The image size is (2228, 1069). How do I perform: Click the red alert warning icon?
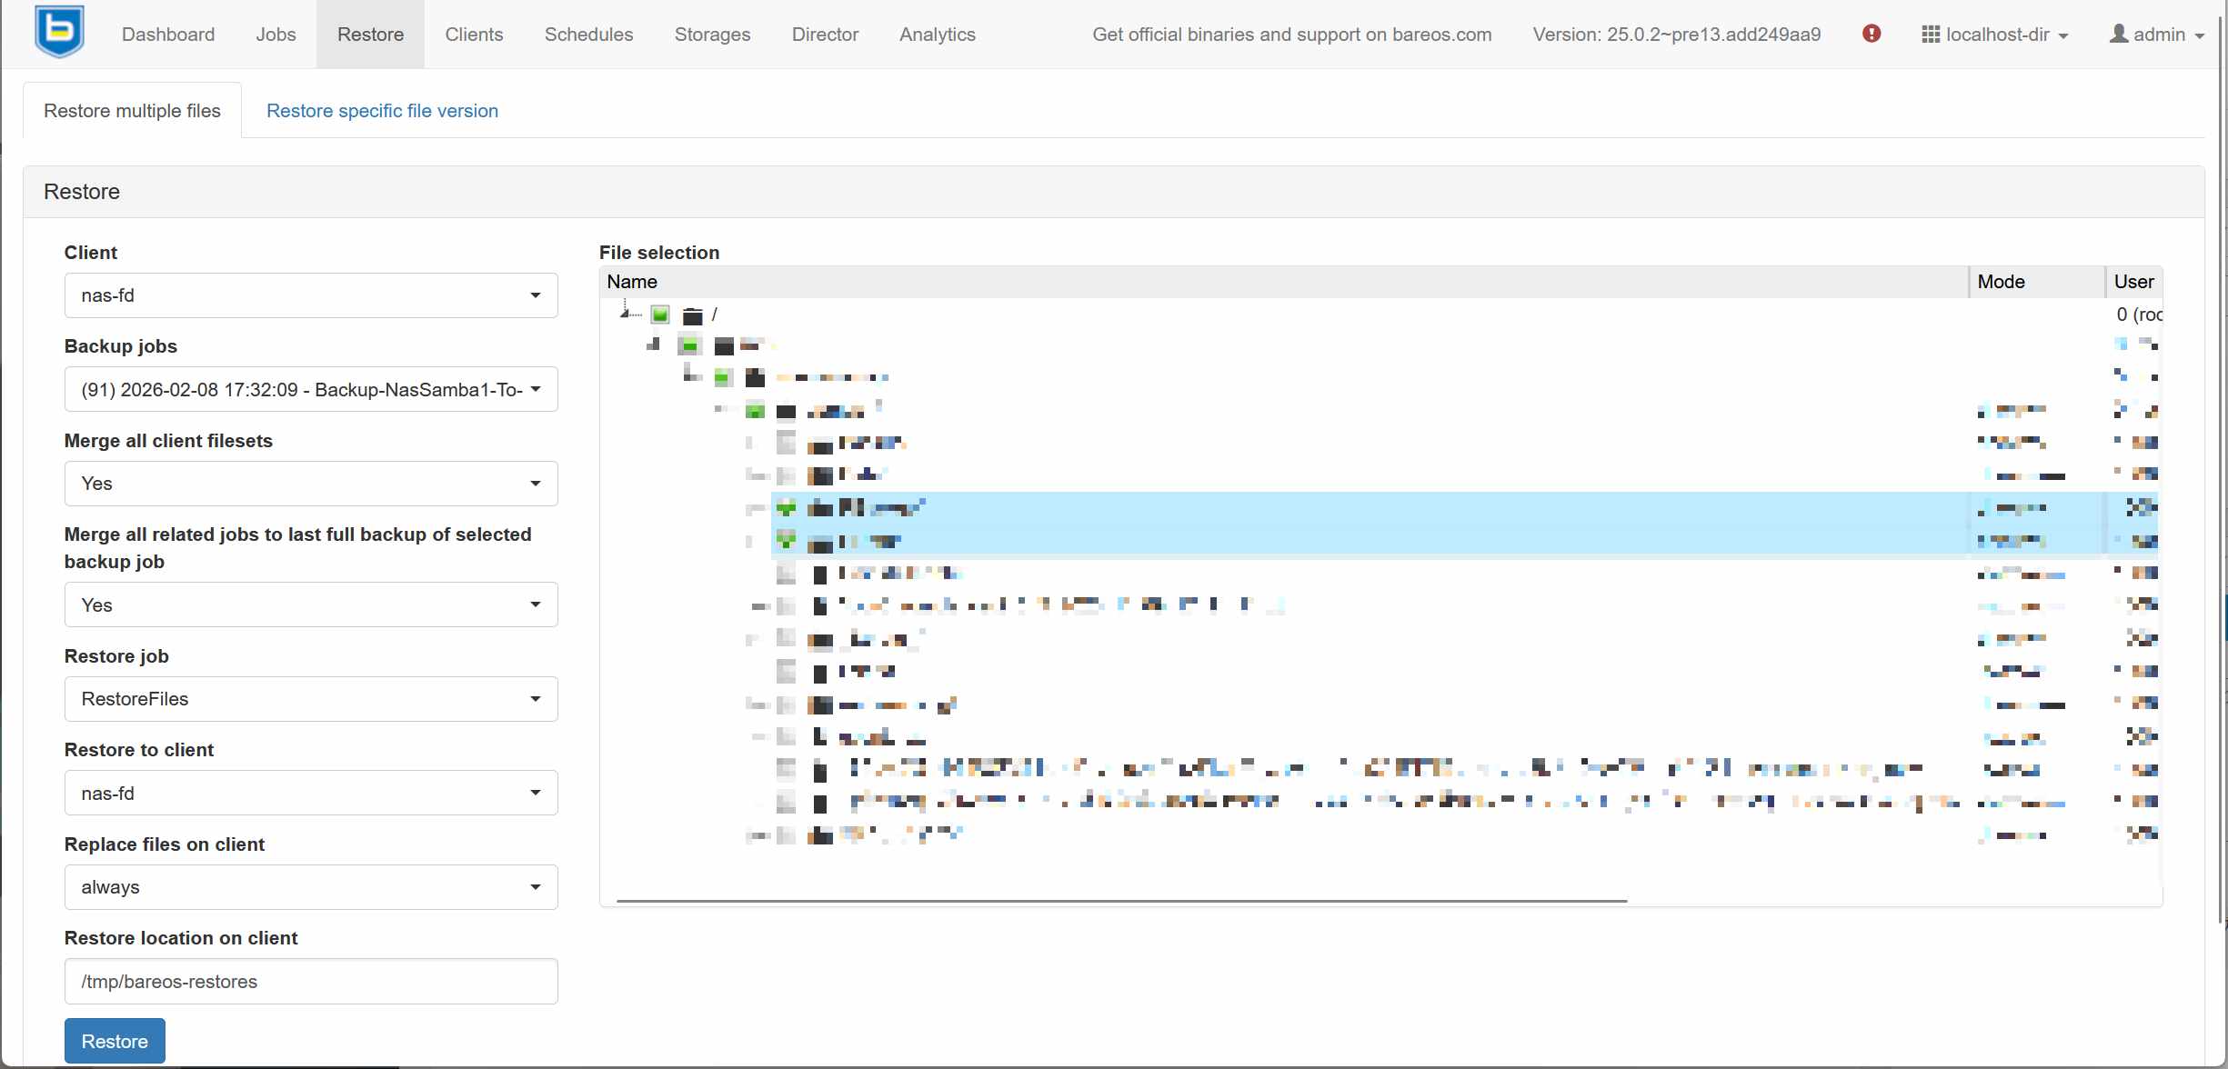(x=1872, y=34)
